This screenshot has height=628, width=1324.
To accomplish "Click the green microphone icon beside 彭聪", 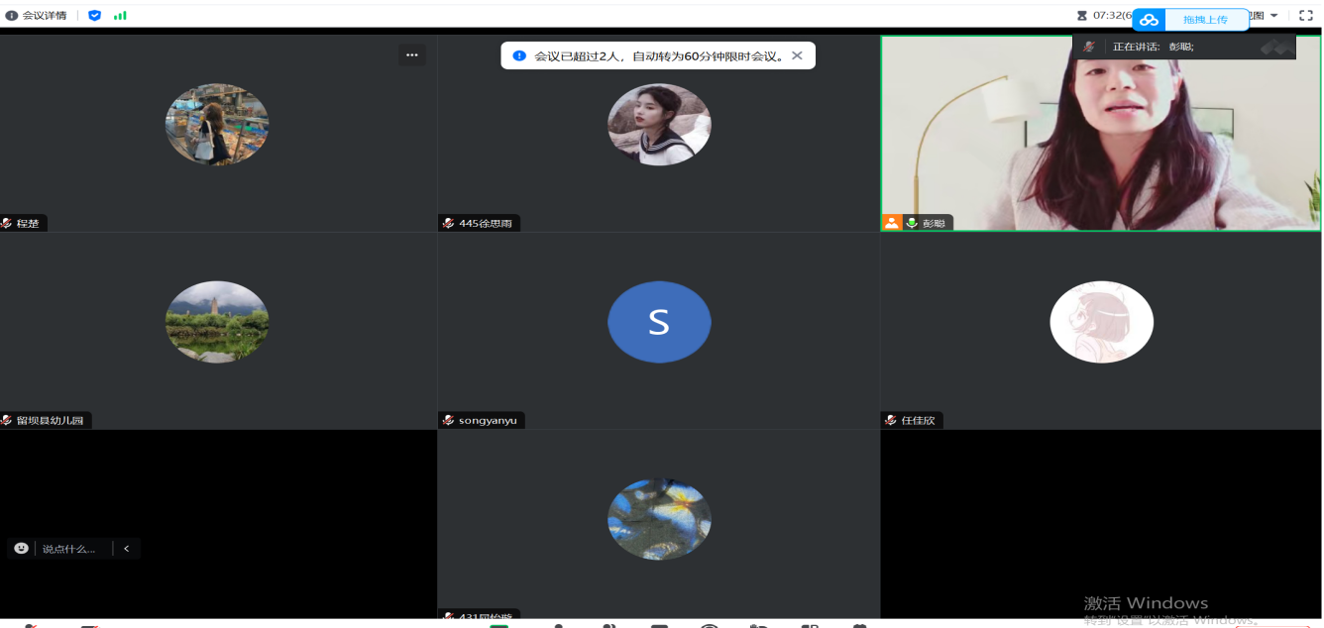I will pos(911,223).
